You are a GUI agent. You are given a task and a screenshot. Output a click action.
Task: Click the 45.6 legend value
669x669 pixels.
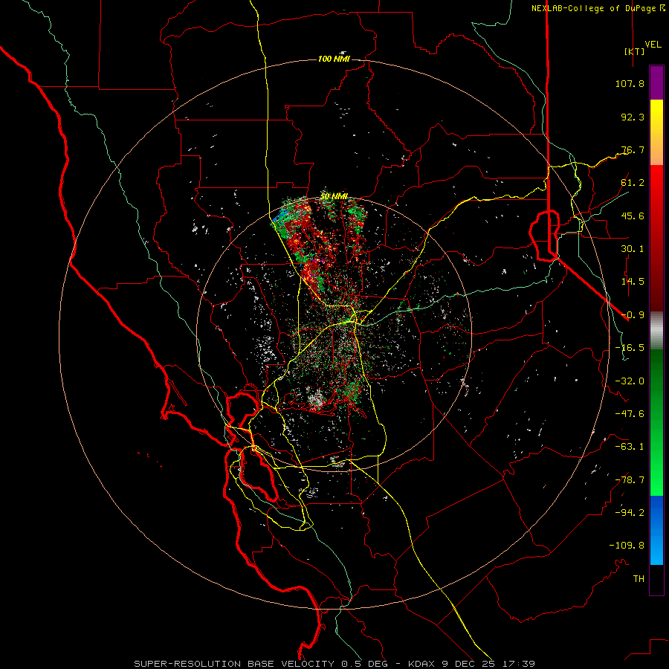click(x=633, y=216)
